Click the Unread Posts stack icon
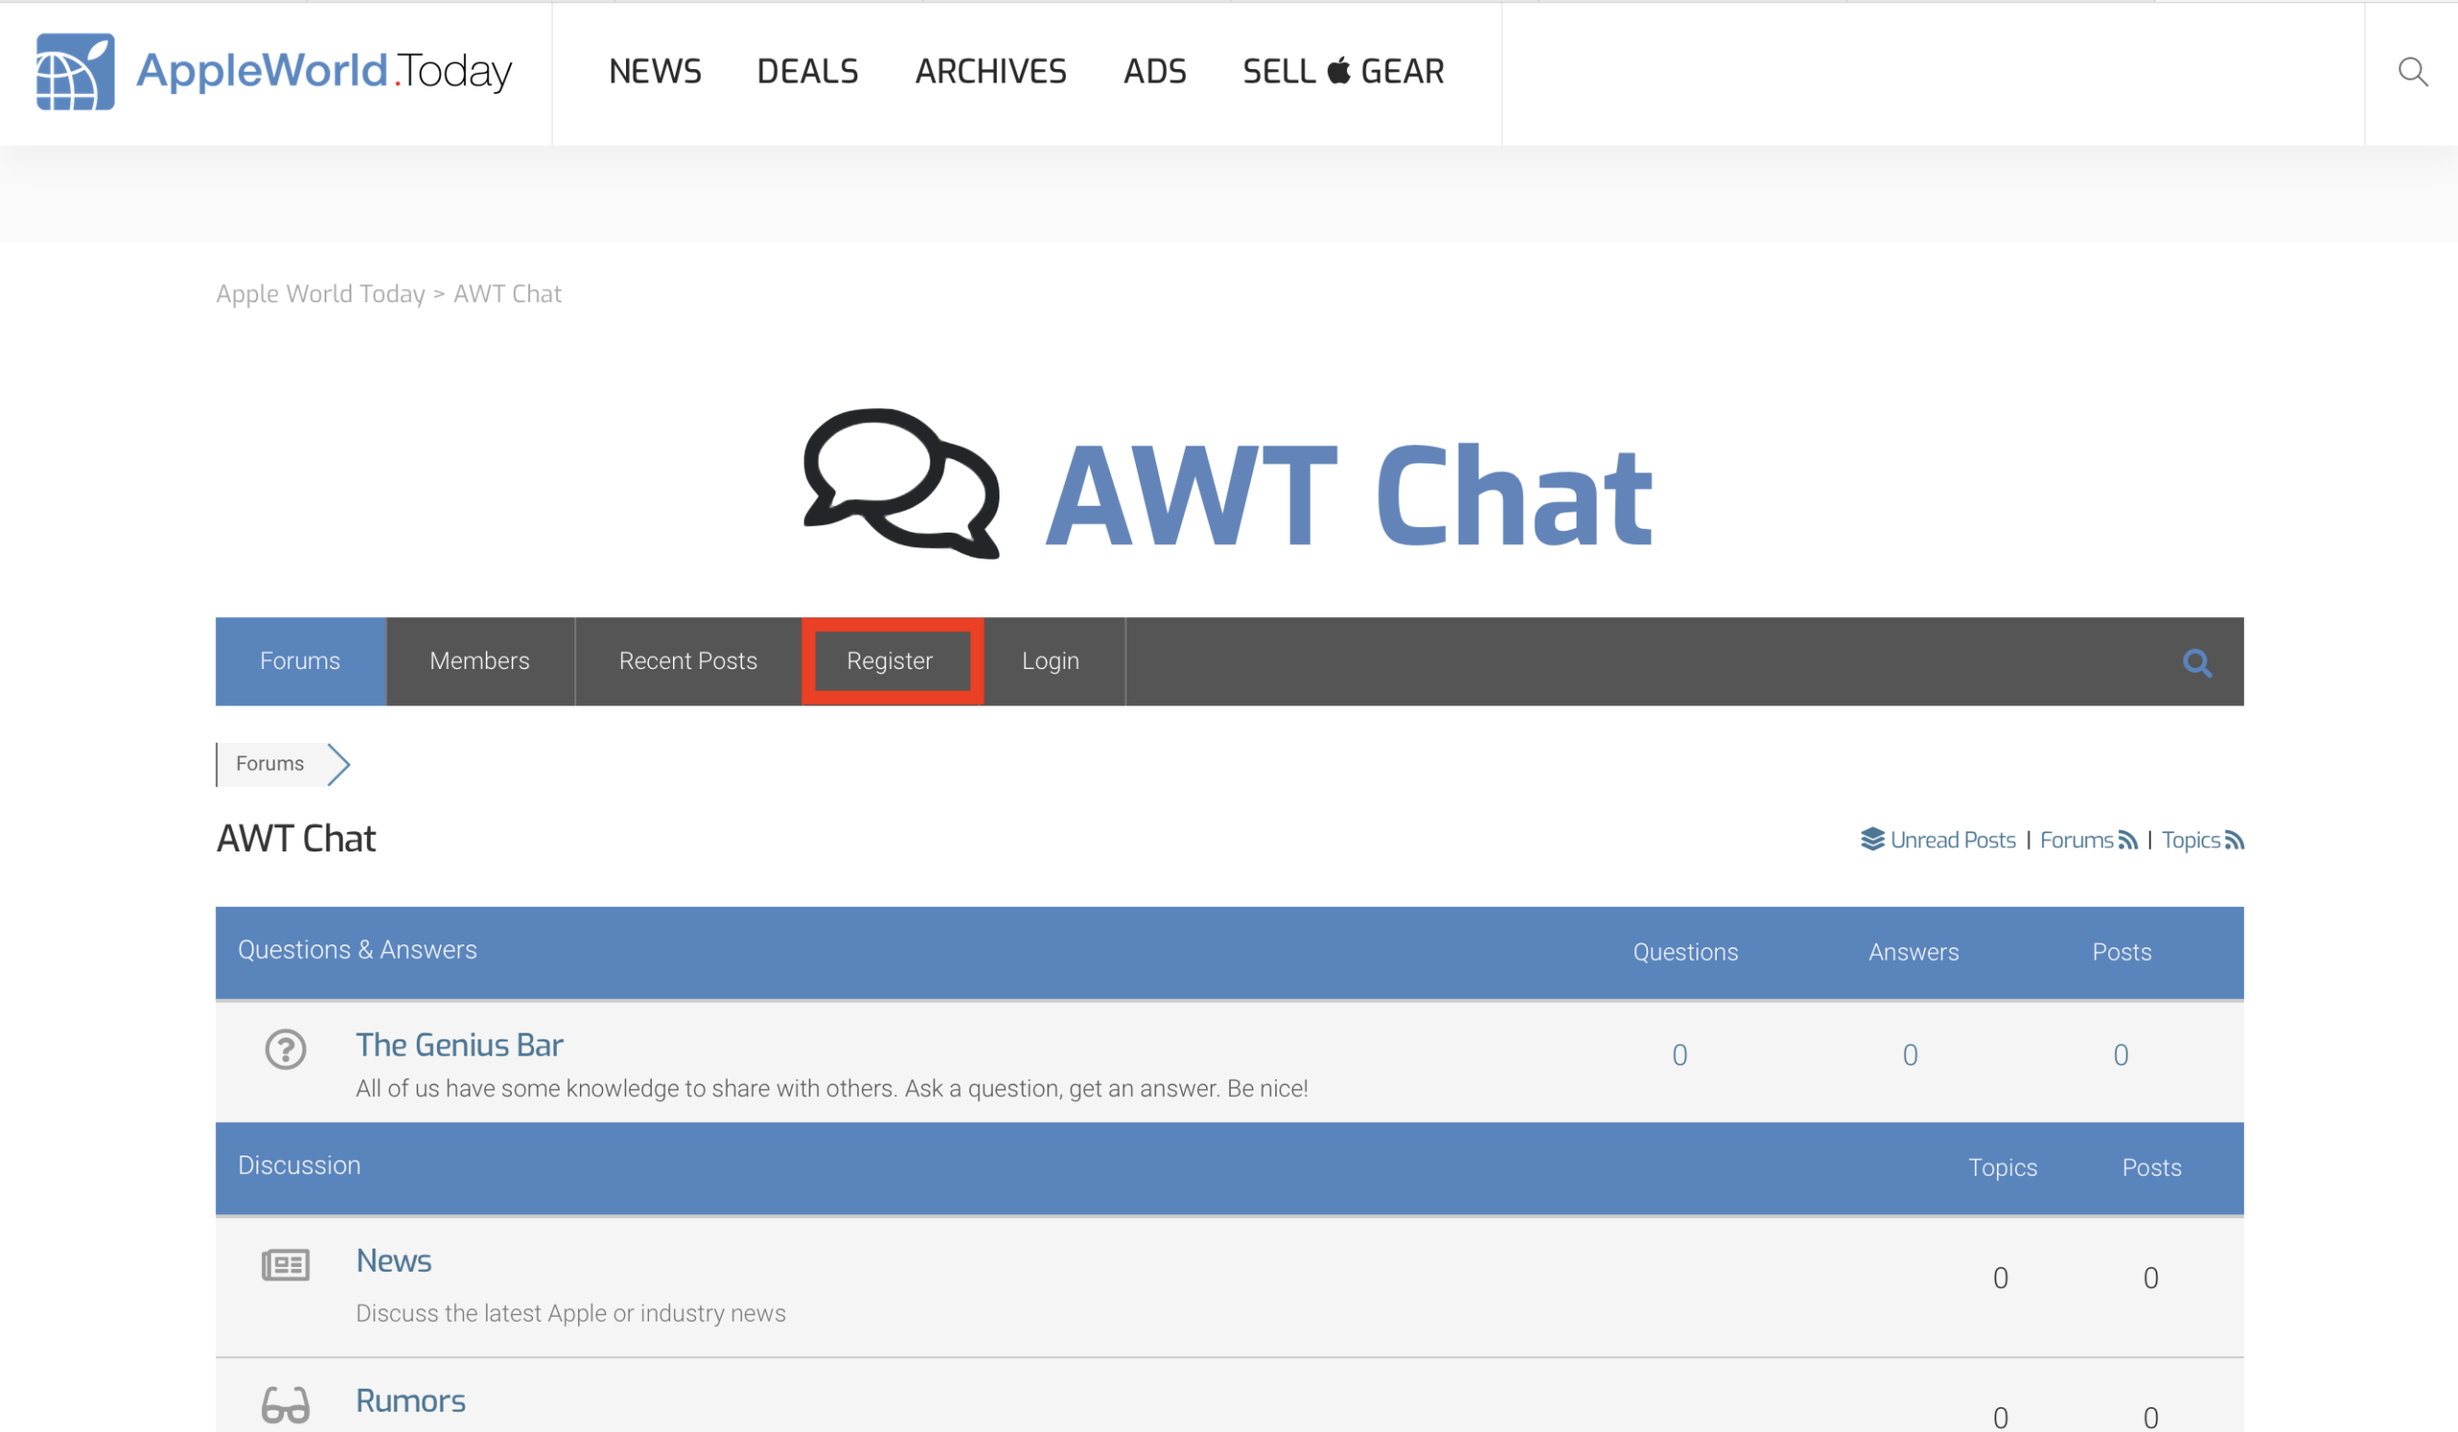Screen dimensions: 2458x1432 click(x=1871, y=839)
